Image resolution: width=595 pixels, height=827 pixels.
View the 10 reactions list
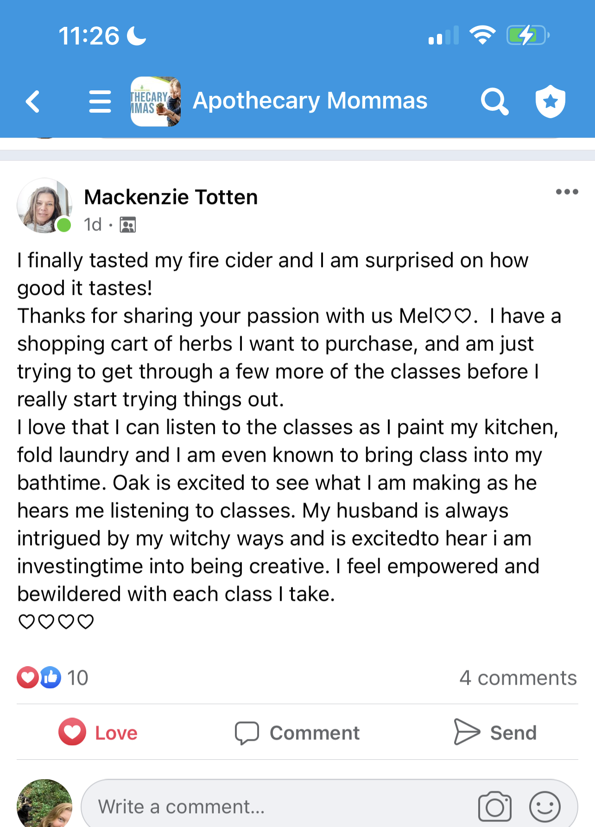pyautogui.click(x=52, y=678)
